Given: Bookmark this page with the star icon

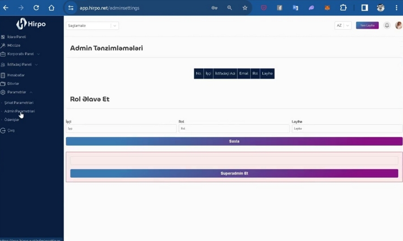Looking at the screenshot, I should 245,8.
